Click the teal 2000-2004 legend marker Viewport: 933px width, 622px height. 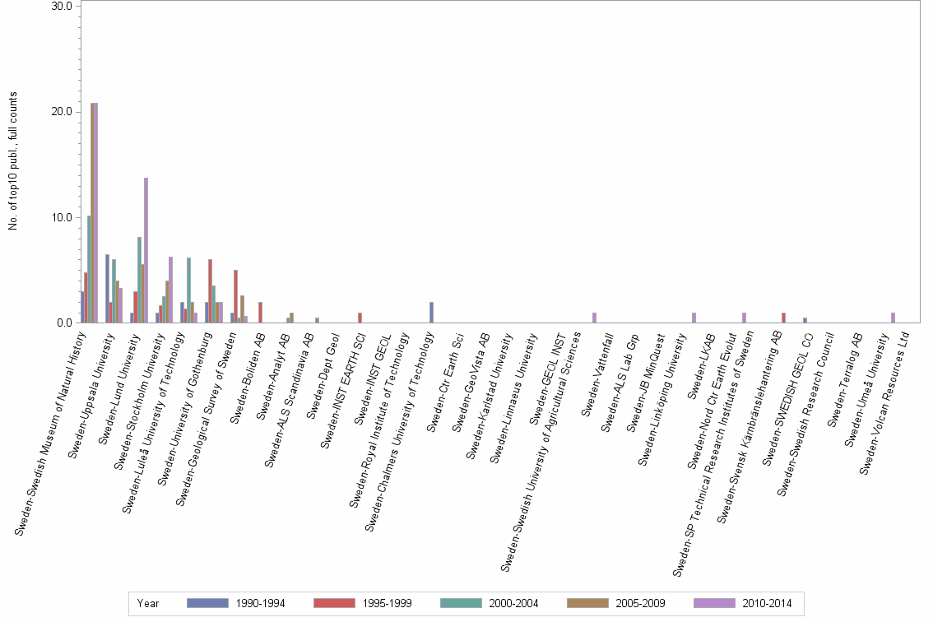coord(461,603)
